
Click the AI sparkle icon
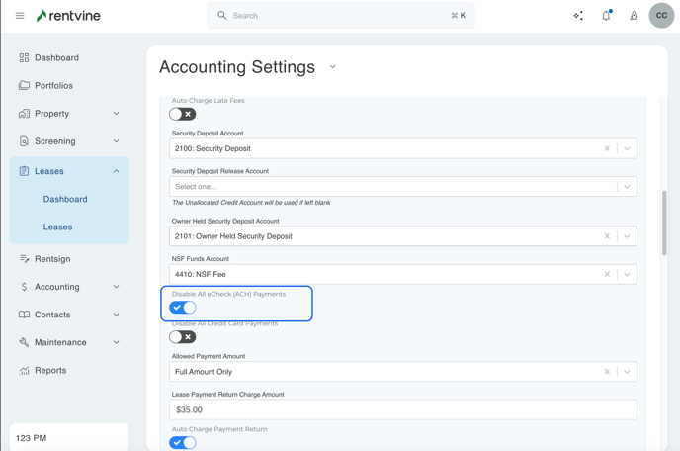coord(578,16)
